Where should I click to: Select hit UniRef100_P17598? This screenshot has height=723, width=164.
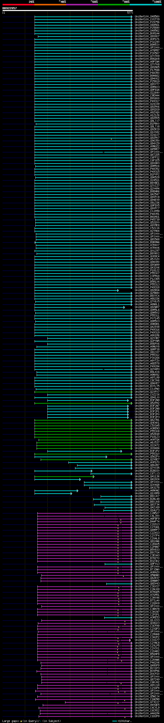tap(147, 70)
